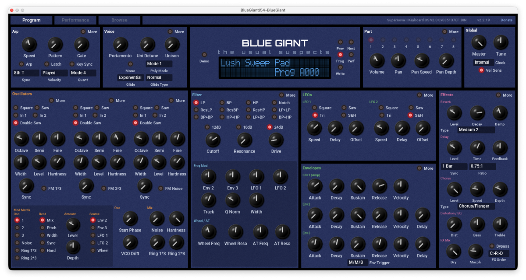Click the filter Cutoff knob
Screen dimensions: 526x280
[x=213, y=140]
